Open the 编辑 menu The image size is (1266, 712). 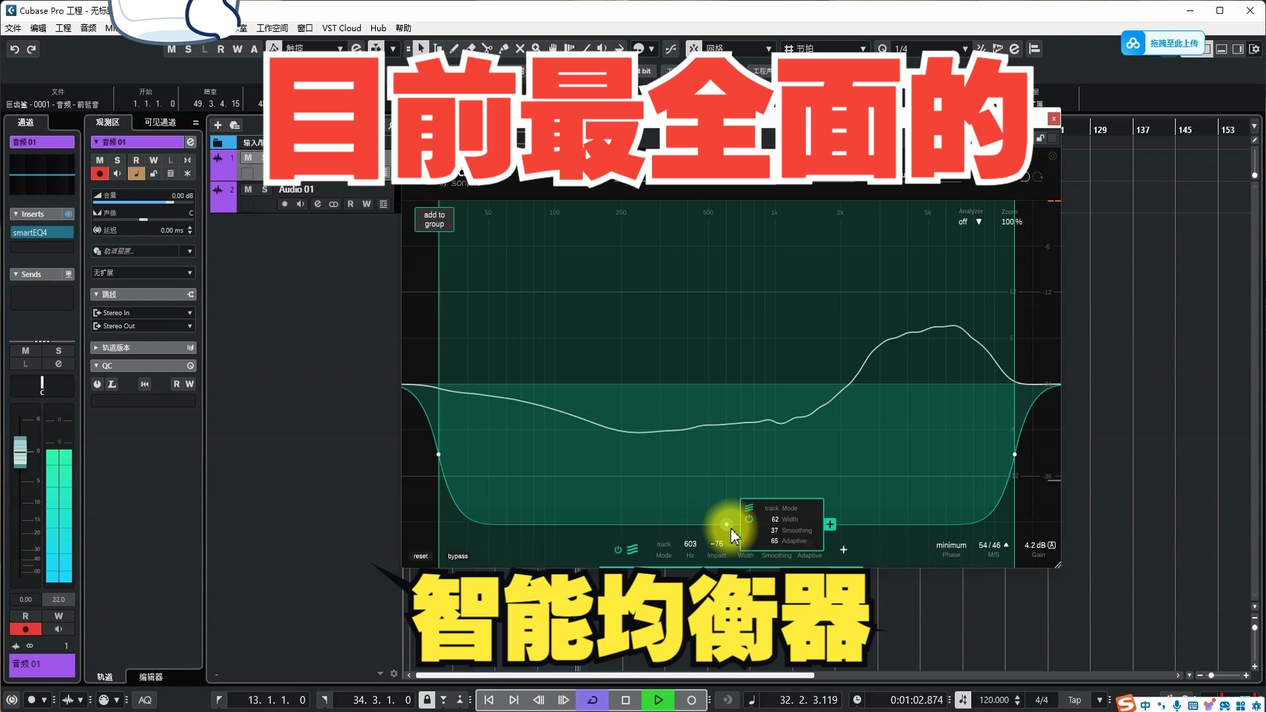click(x=38, y=28)
